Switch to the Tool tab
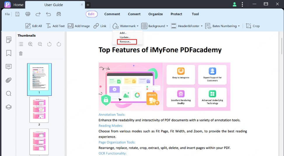 (195, 14)
